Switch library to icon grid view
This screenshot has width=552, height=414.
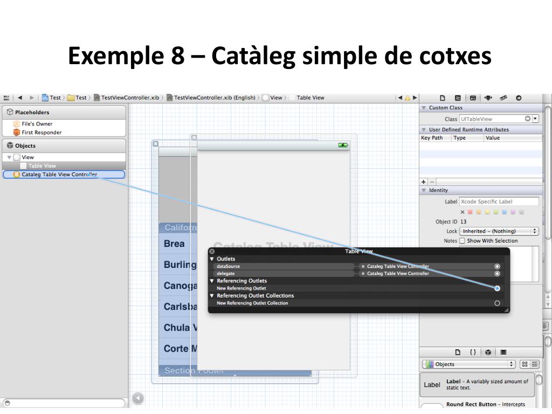(x=525, y=364)
